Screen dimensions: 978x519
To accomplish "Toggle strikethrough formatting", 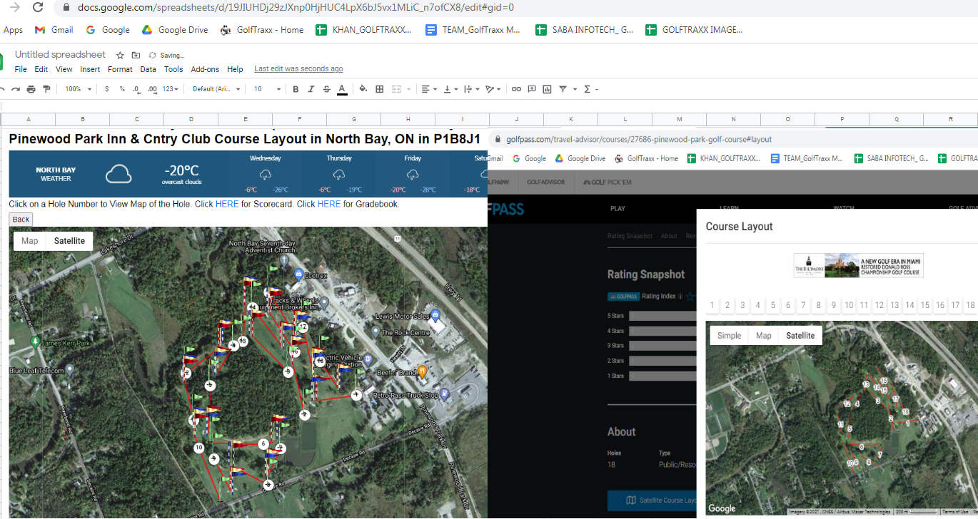I will (x=326, y=89).
